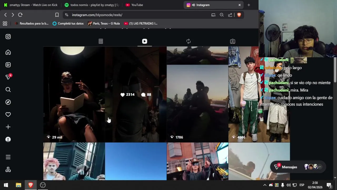Click the Instagram logo in the sidebar
Image resolution: width=337 pixels, height=190 pixels.
[8, 37]
